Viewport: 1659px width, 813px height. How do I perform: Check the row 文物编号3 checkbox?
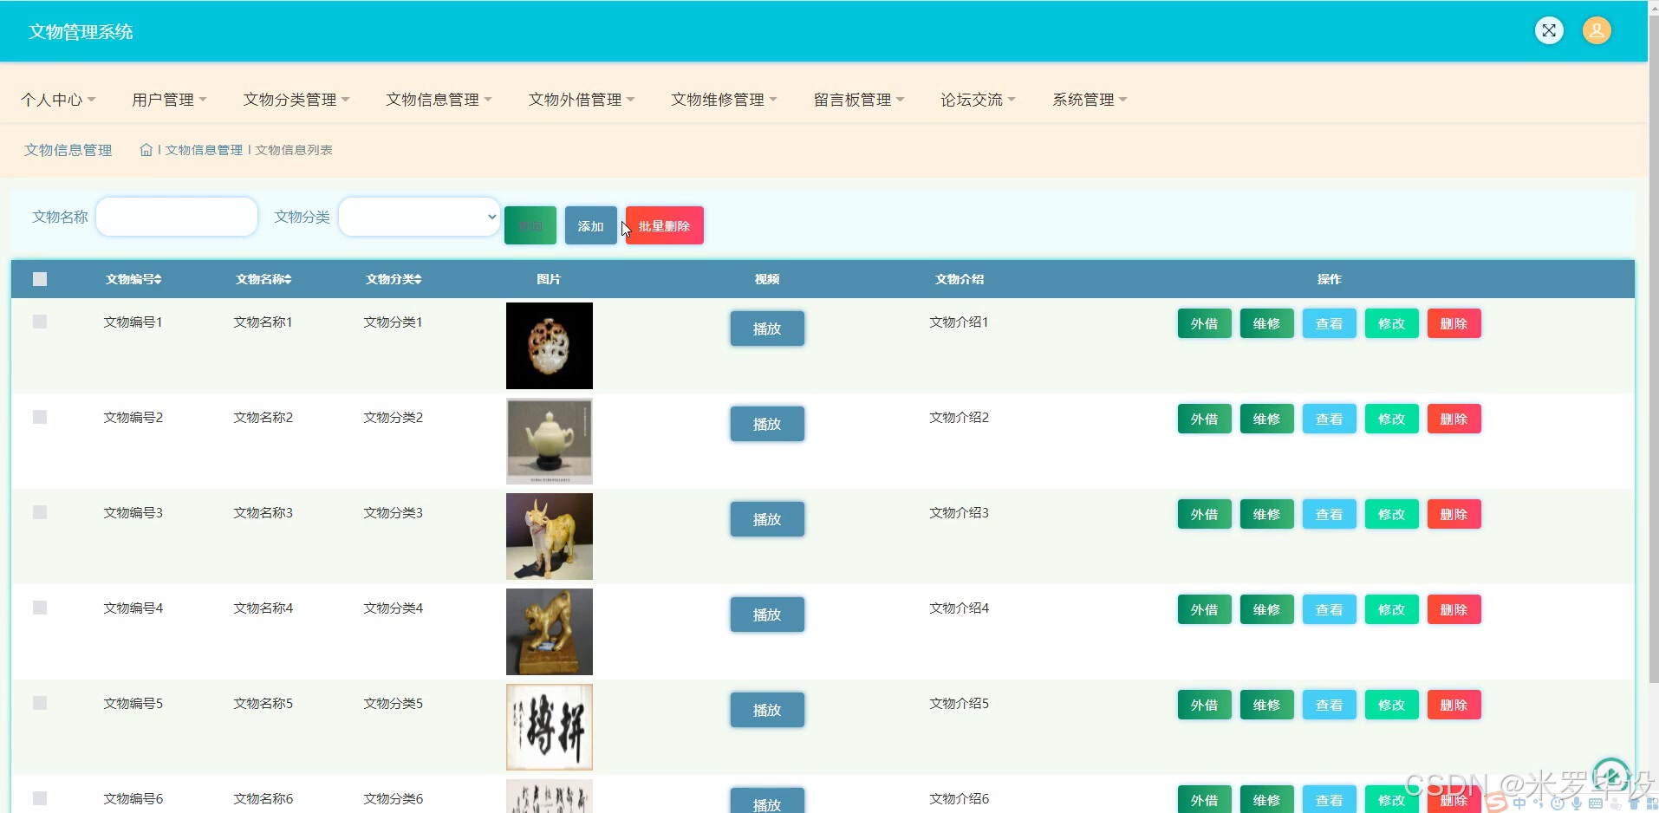[x=40, y=512]
